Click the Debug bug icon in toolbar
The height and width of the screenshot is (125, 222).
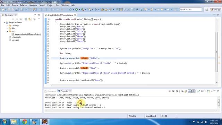tap(70, 9)
